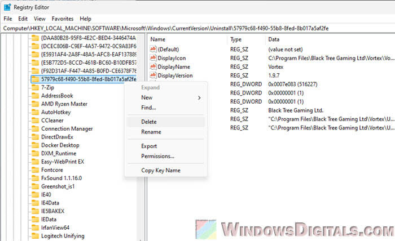The image size is (395, 241).
Task: Click the IrfanView64 folder icon
Action: click(35, 227)
